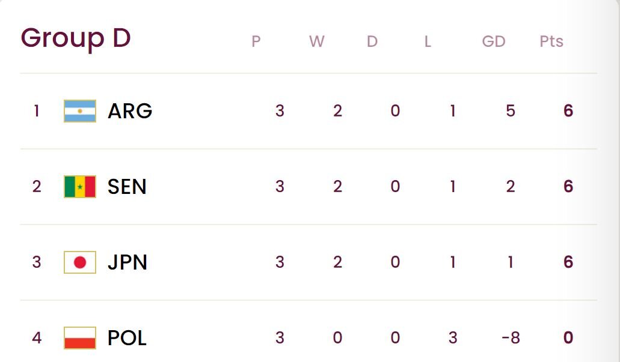
Task: Click rank number 2 beside Senegal
Action: click(x=37, y=187)
